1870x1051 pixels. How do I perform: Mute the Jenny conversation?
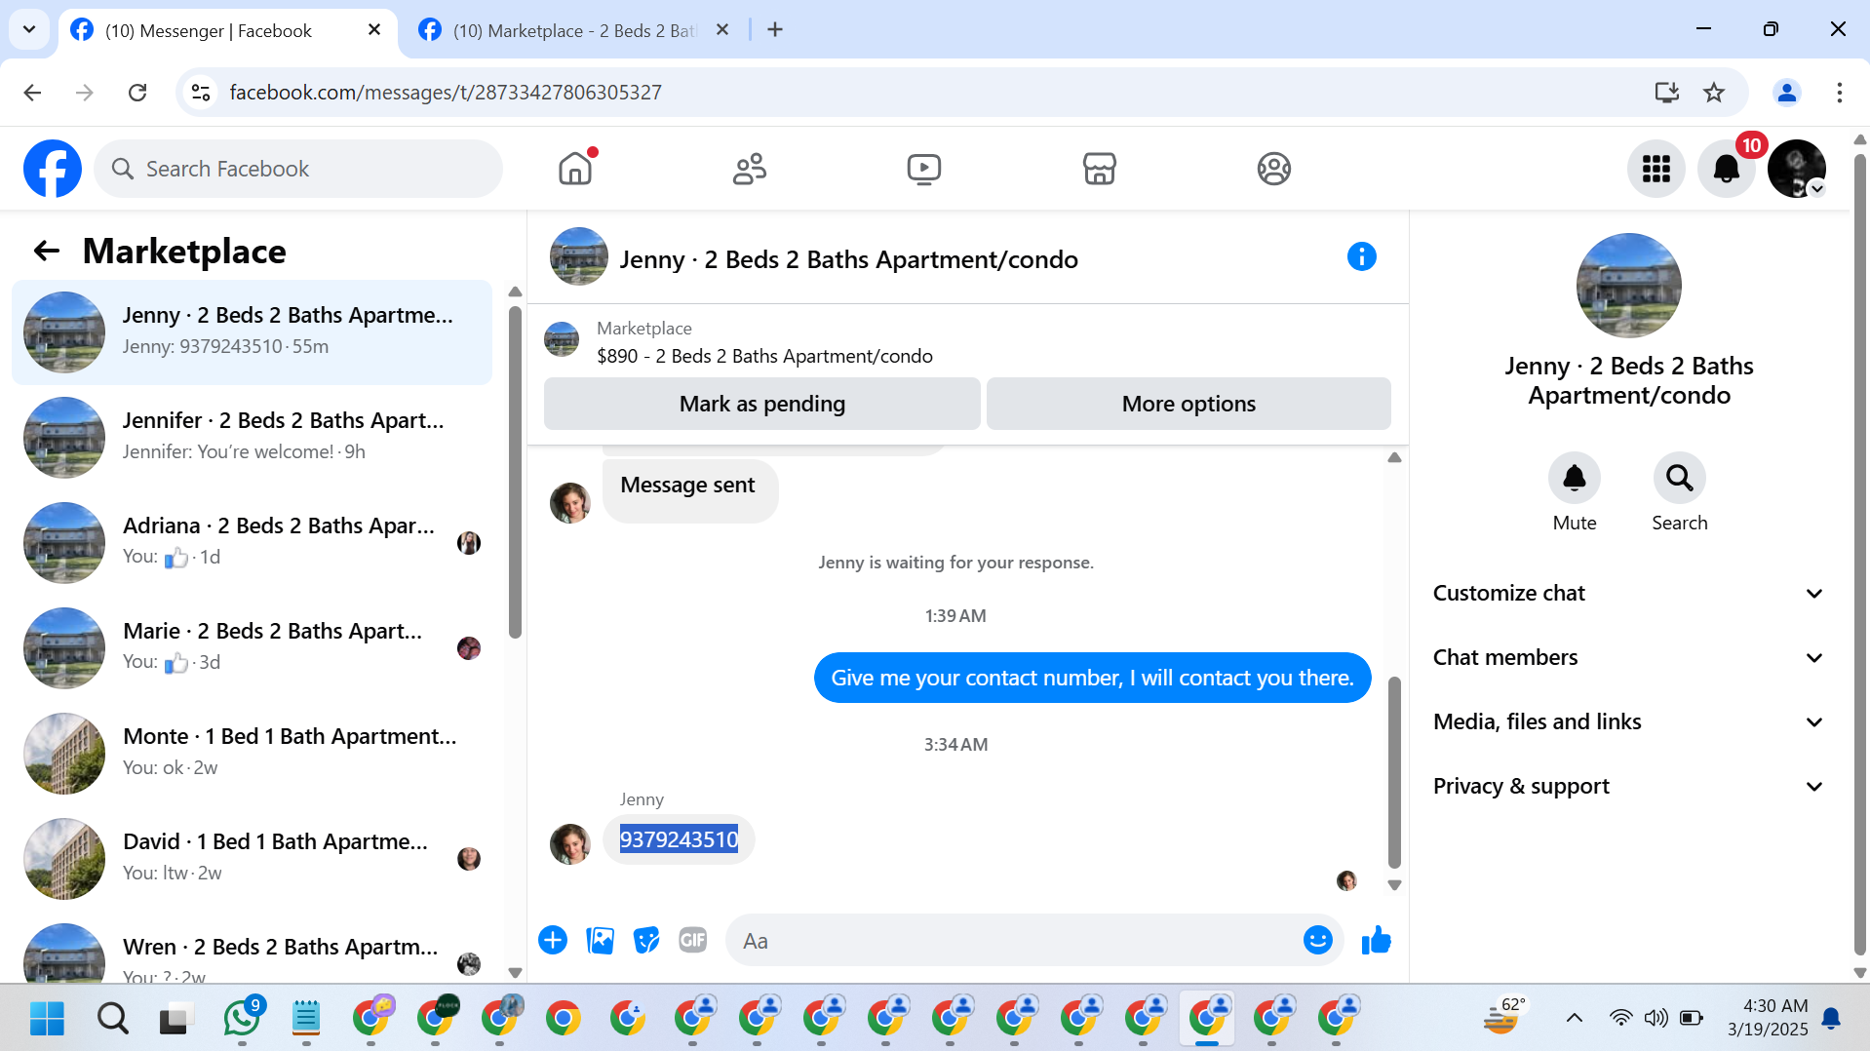pyautogui.click(x=1574, y=478)
